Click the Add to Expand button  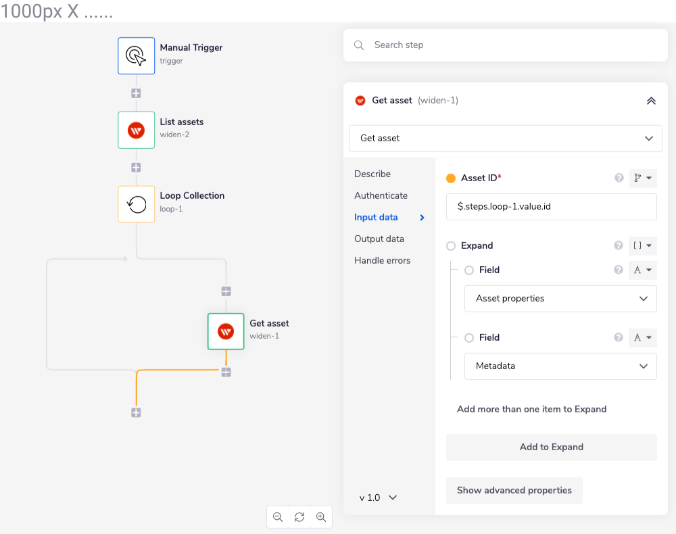click(551, 447)
